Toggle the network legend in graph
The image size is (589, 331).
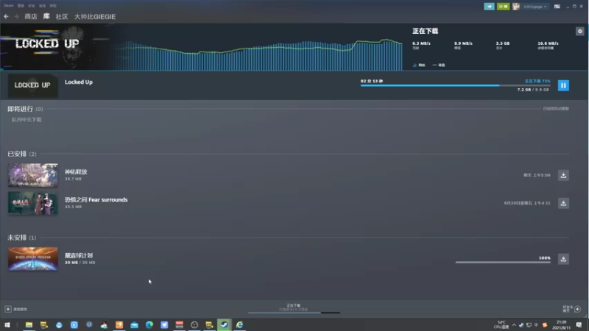pos(419,65)
